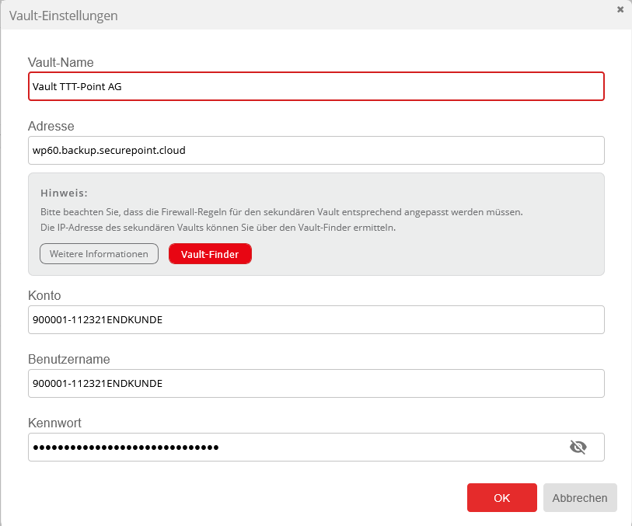Click the Benutzername label text
Viewport: 632px width, 526px height.
[x=68, y=359]
